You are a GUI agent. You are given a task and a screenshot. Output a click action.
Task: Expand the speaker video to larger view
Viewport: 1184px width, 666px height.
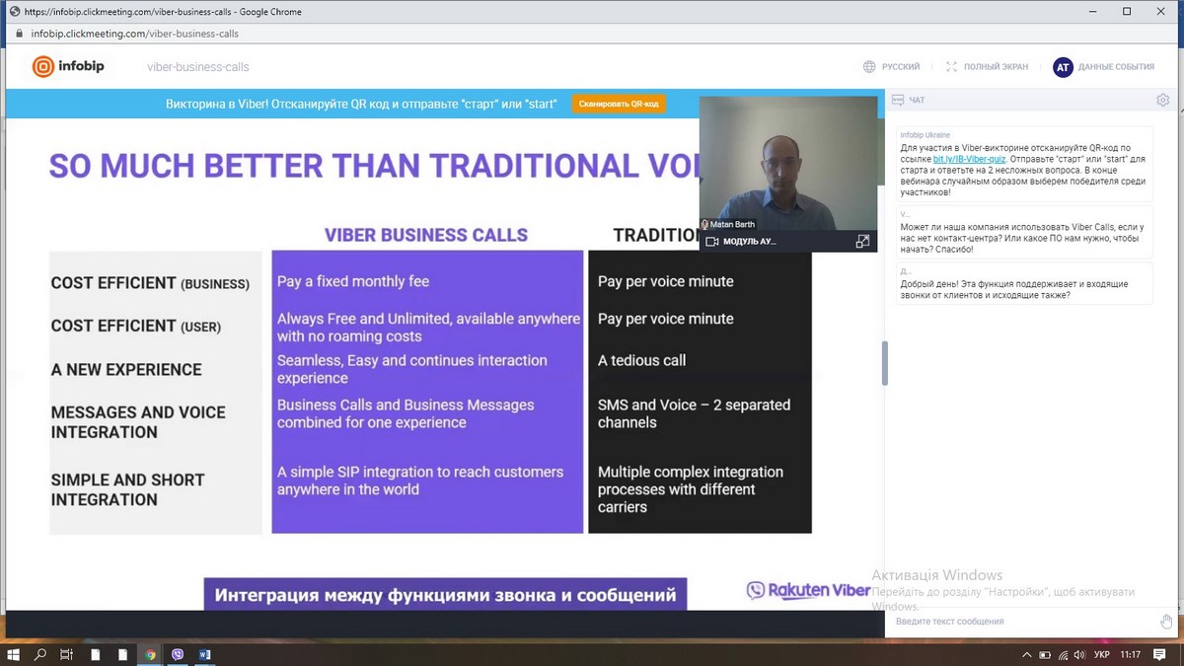(862, 241)
